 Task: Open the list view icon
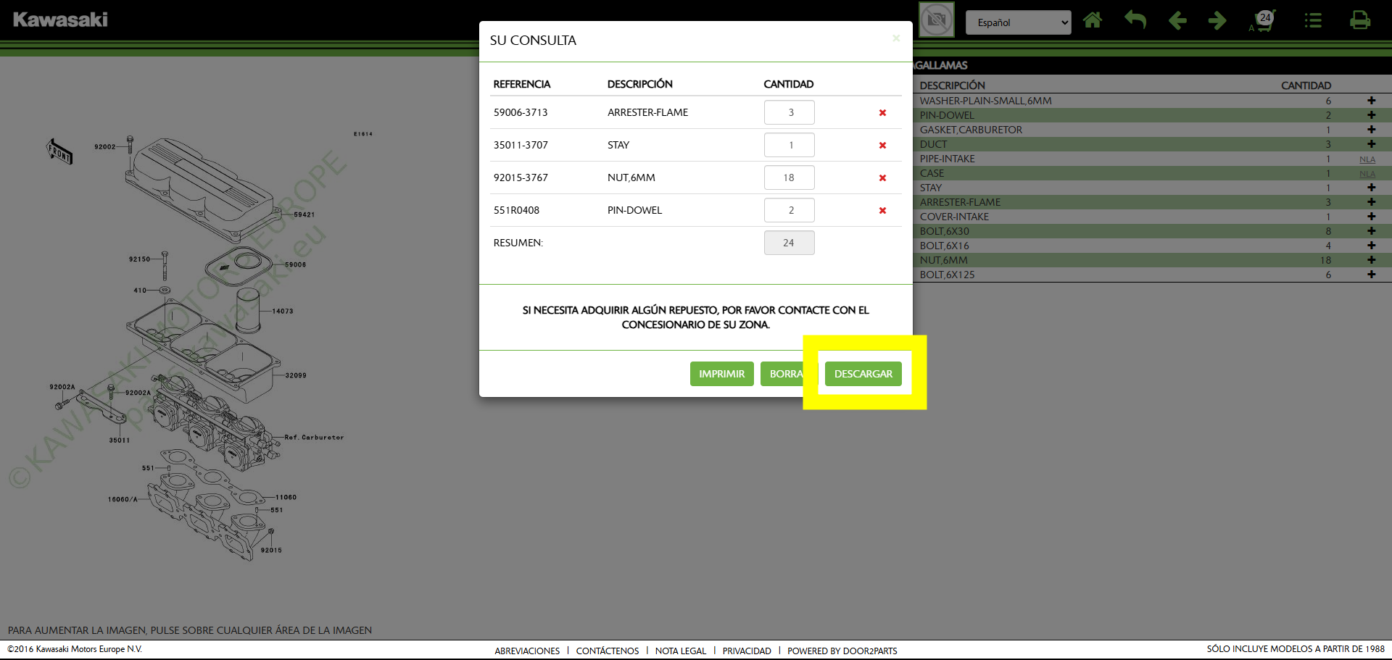[1313, 20]
